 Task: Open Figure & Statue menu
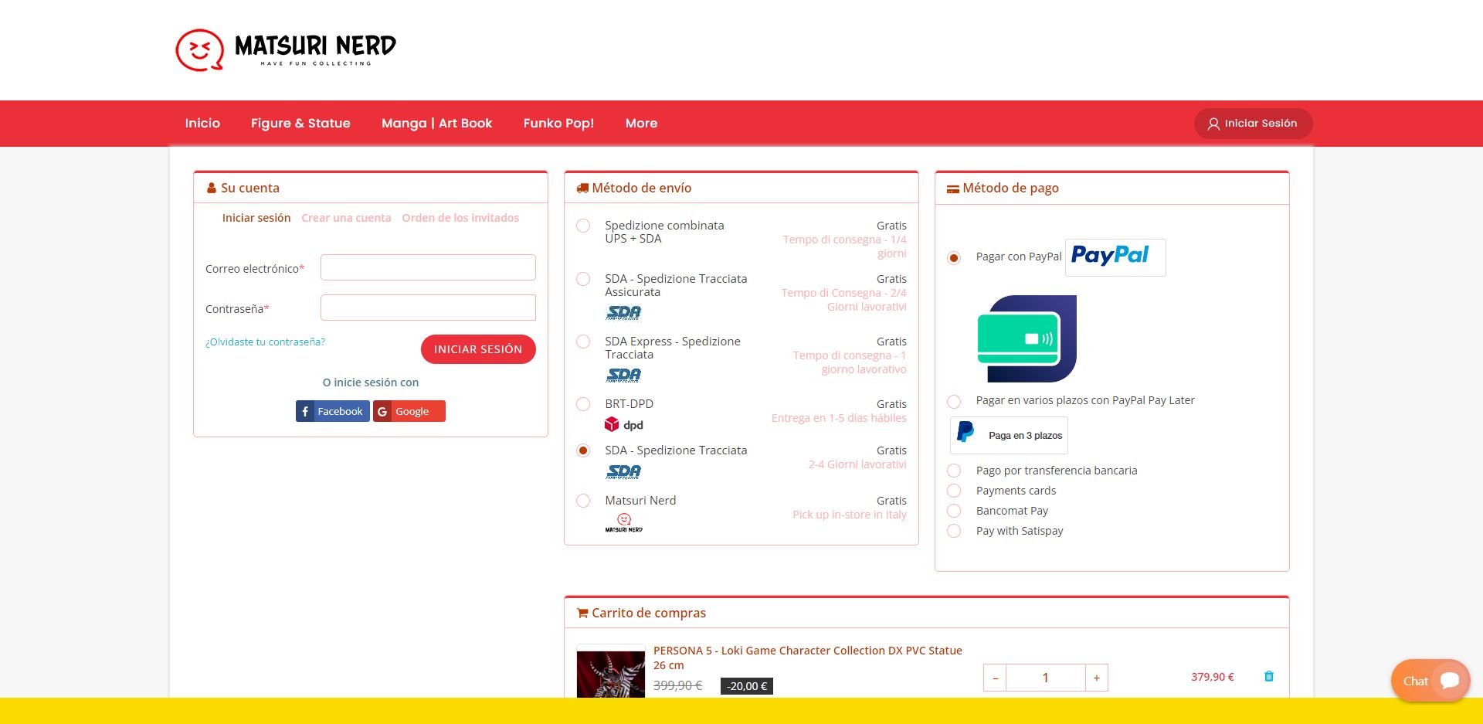300,124
